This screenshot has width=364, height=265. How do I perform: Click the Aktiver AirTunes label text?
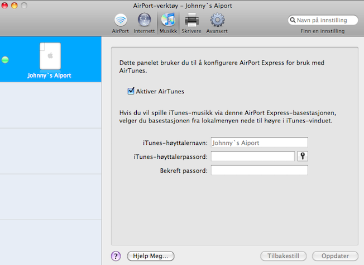160,91
